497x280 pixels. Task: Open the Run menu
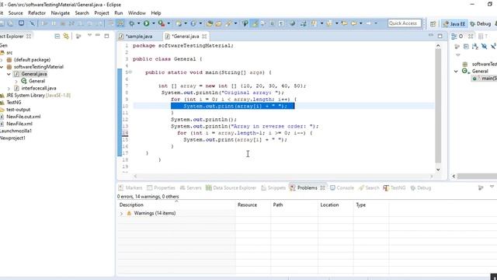coord(119,13)
